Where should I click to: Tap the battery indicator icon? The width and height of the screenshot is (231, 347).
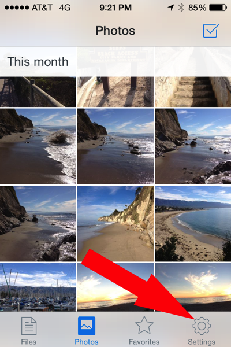[x=218, y=8]
